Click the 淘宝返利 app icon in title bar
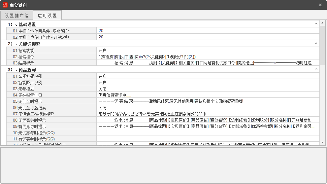 pos(5,5)
